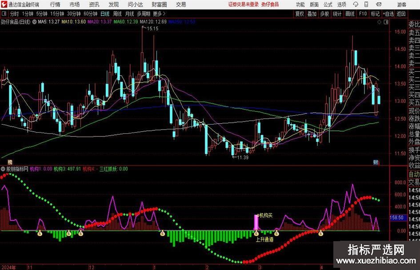This screenshot has height=270, width=420.
Task: Open 市场 menu
Action: (75, 4)
